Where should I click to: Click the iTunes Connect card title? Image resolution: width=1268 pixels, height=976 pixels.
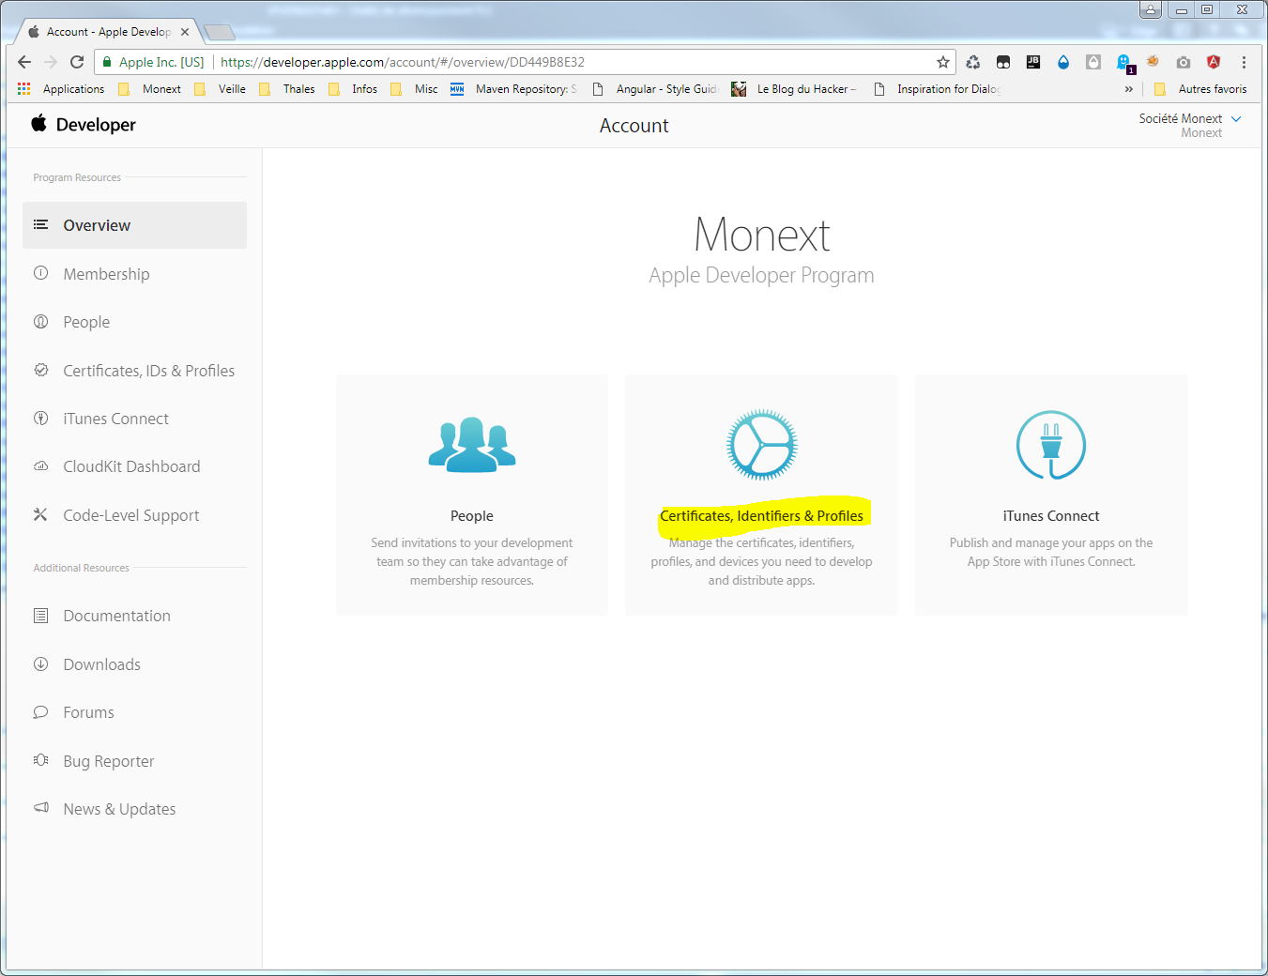tap(1051, 516)
